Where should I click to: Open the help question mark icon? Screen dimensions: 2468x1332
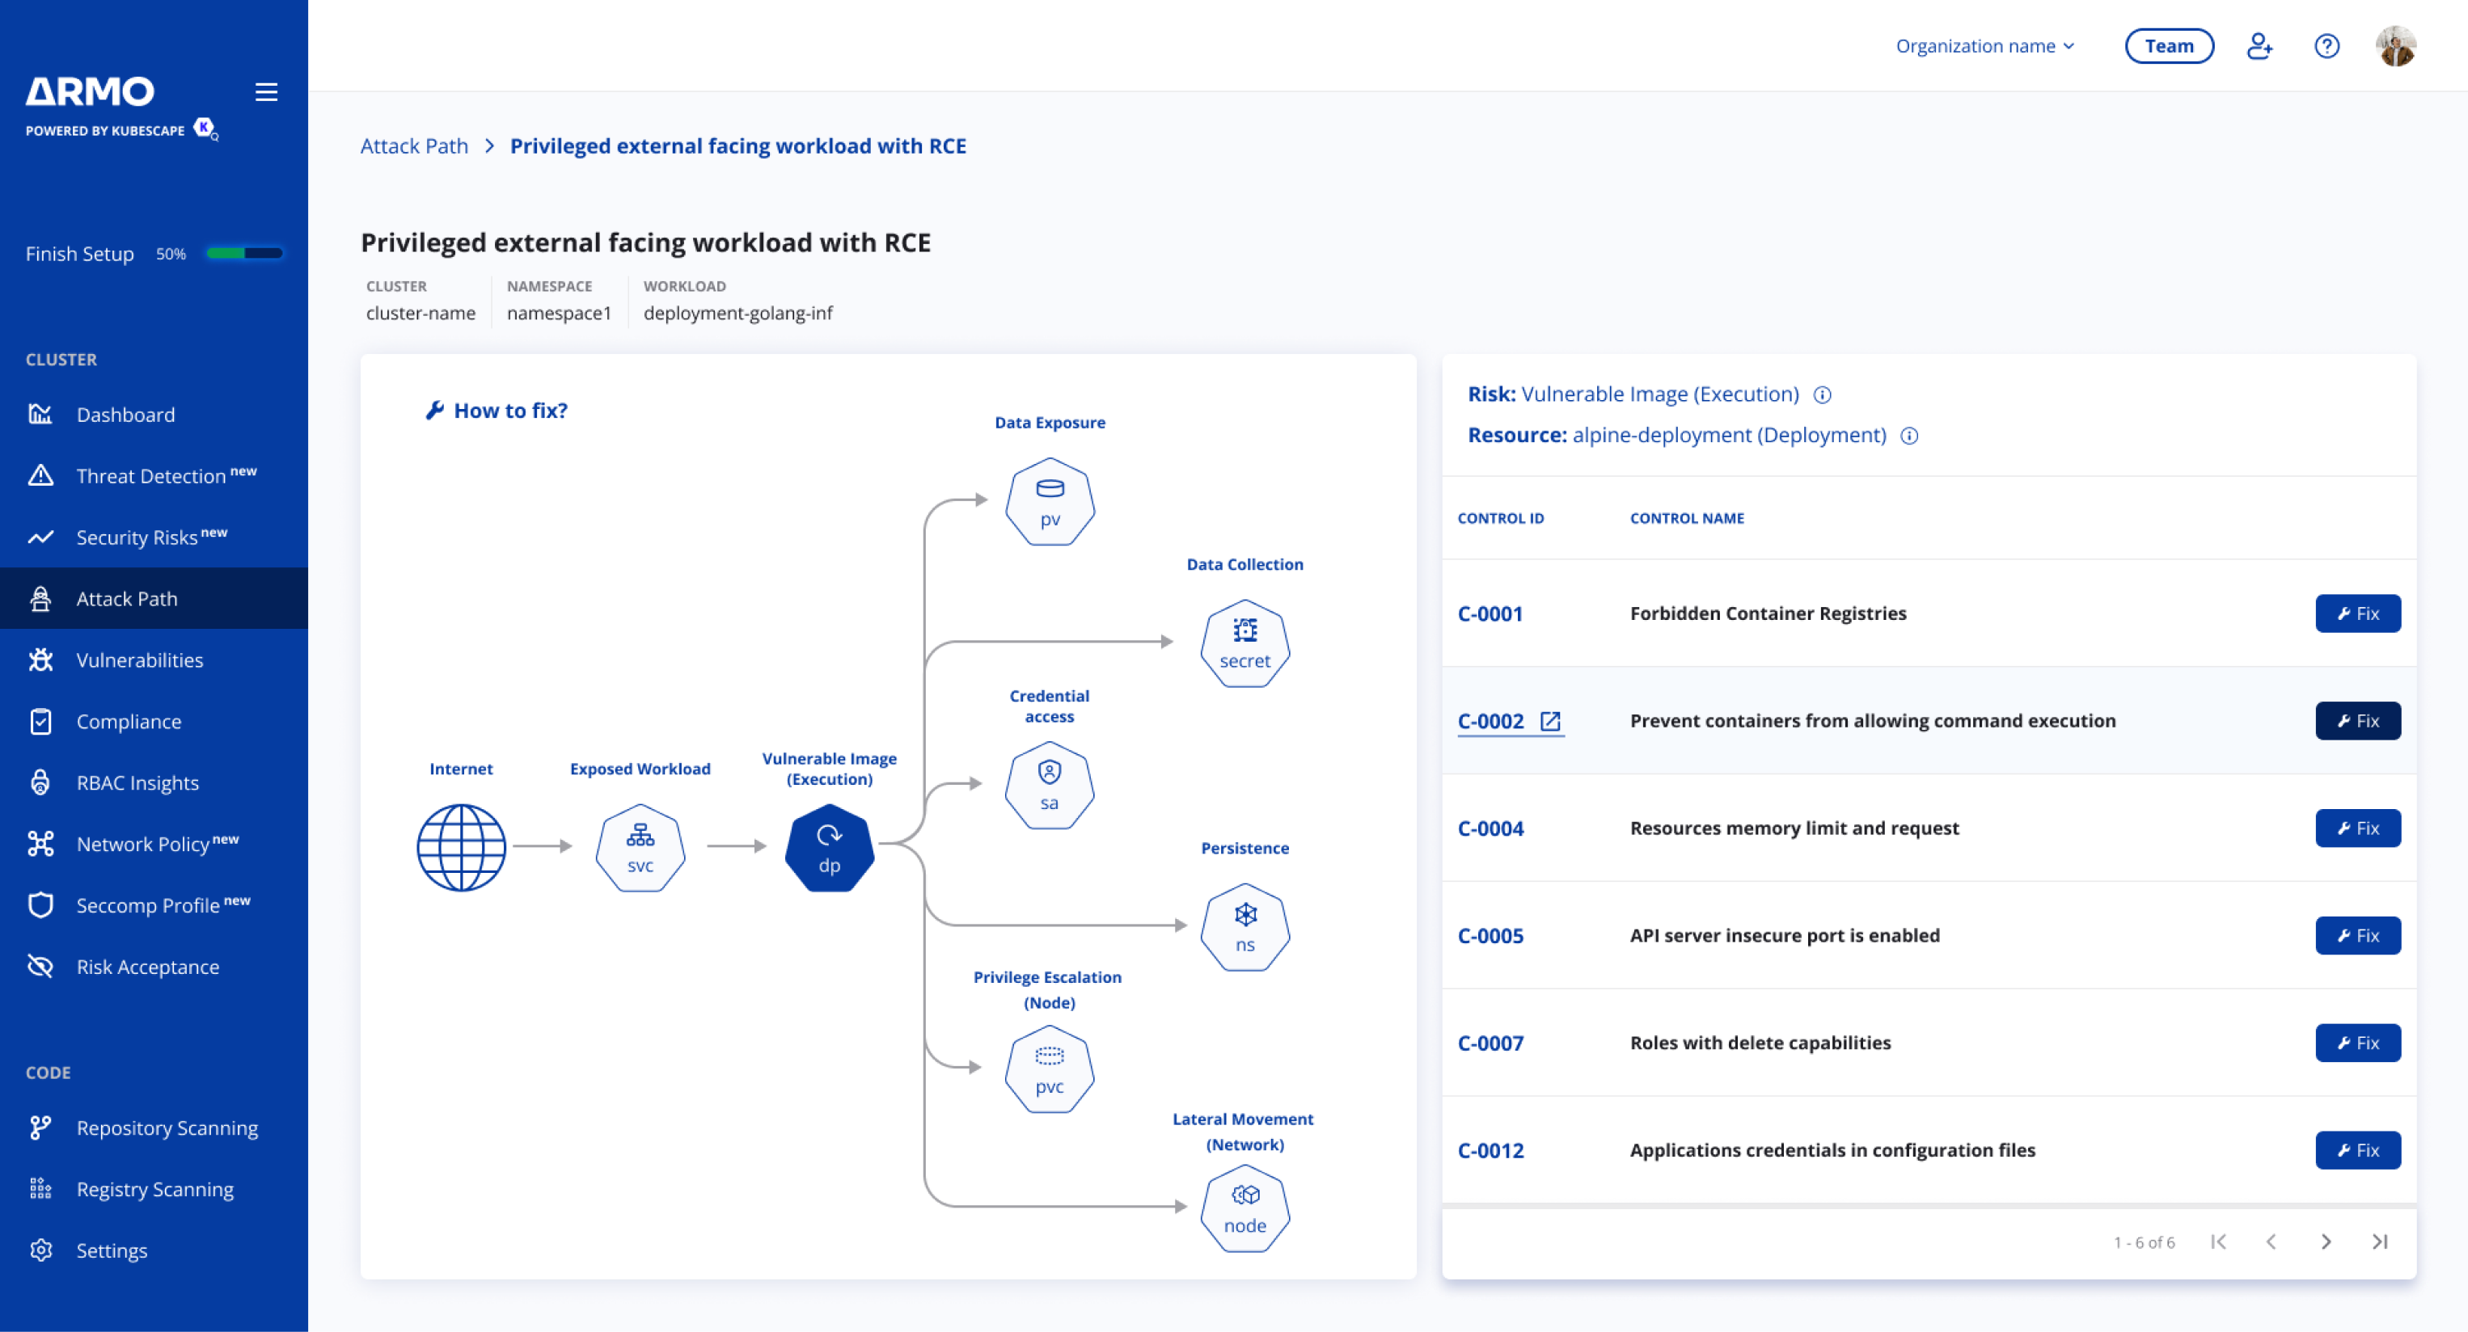coord(2326,46)
